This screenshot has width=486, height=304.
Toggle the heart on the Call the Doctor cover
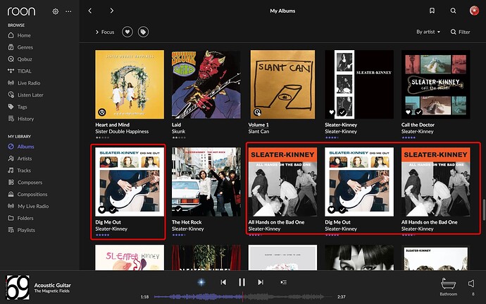[409, 112]
